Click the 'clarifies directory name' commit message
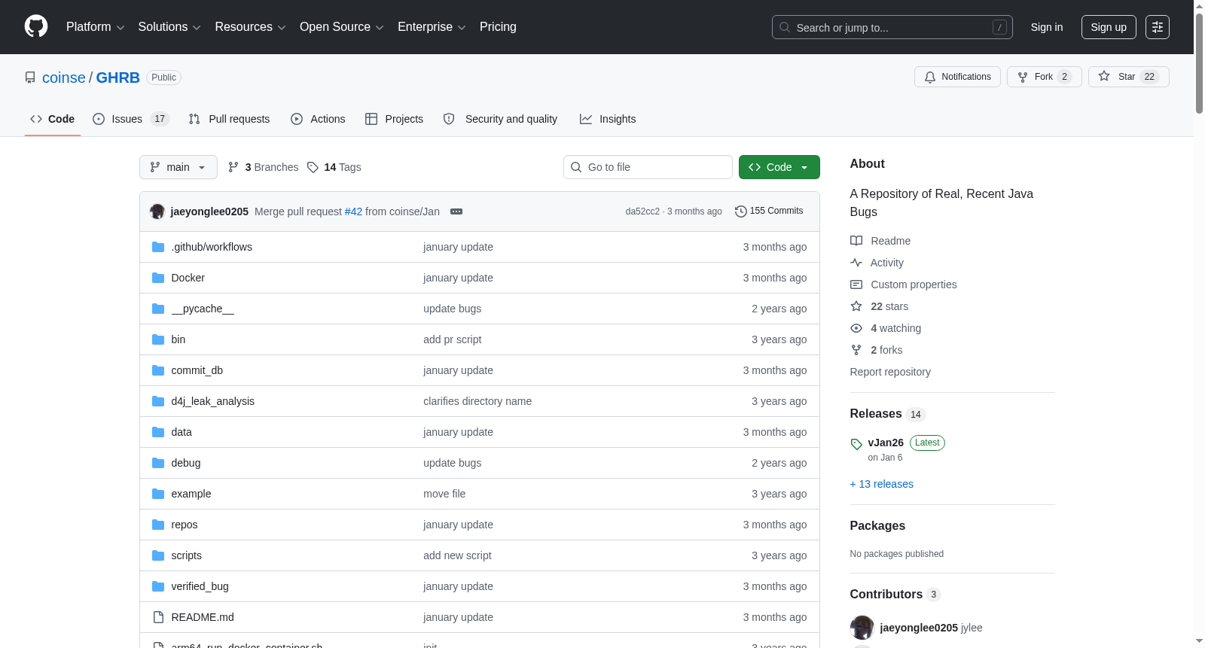 click(477, 401)
